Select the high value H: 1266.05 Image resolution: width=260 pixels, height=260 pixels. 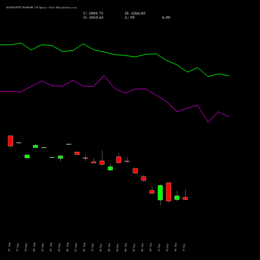[x=135, y=14]
